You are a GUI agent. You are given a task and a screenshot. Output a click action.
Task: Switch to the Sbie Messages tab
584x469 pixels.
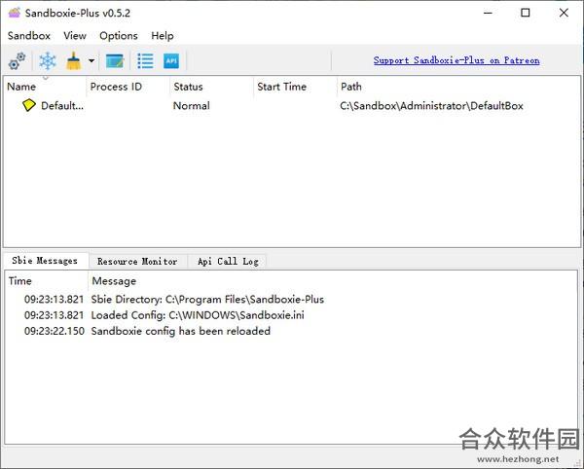click(45, 261)
